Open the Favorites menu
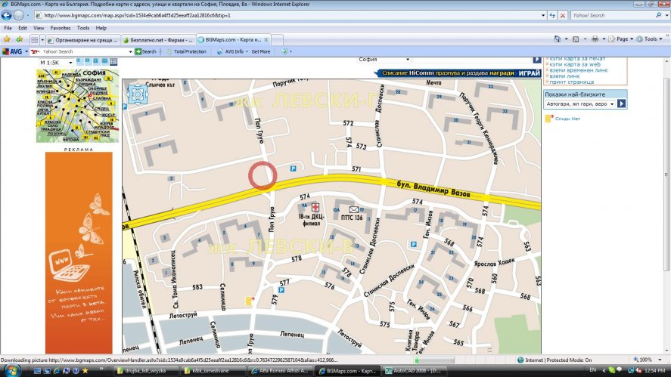Viewport: 671px width, 377px height. point(60,27)
